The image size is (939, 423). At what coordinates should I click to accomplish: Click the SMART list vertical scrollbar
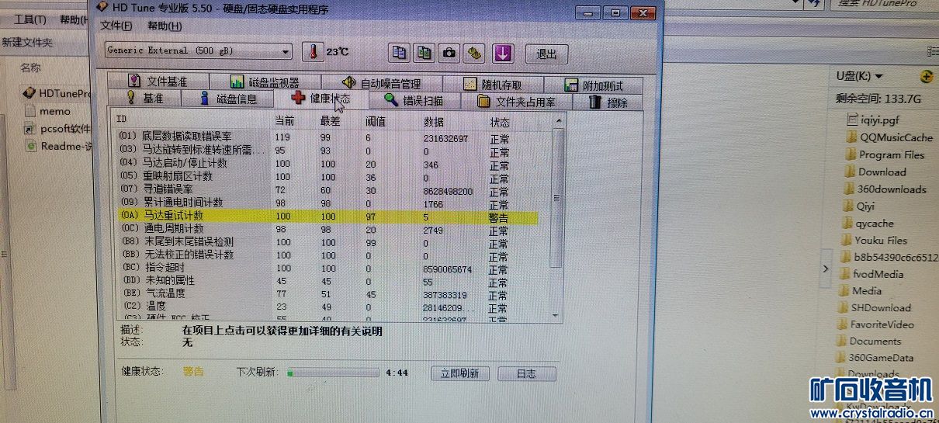click(x=555, y=217)
